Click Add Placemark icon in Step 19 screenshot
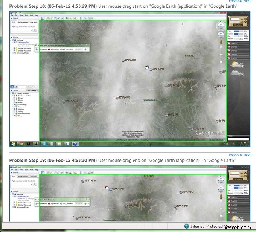 48,172
